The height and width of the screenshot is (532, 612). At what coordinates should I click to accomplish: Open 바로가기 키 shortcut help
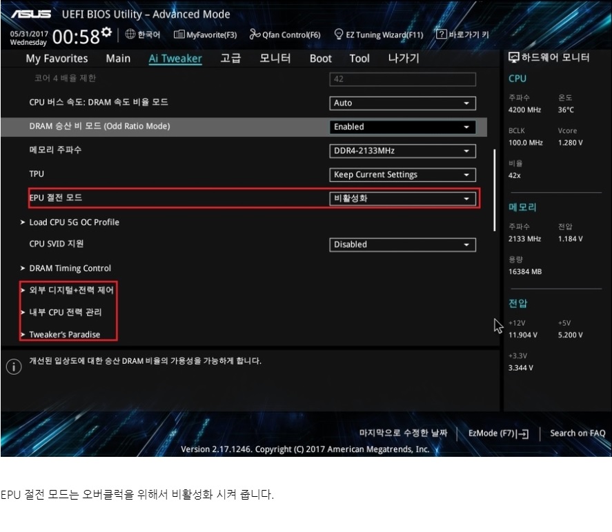coord(462,34)
